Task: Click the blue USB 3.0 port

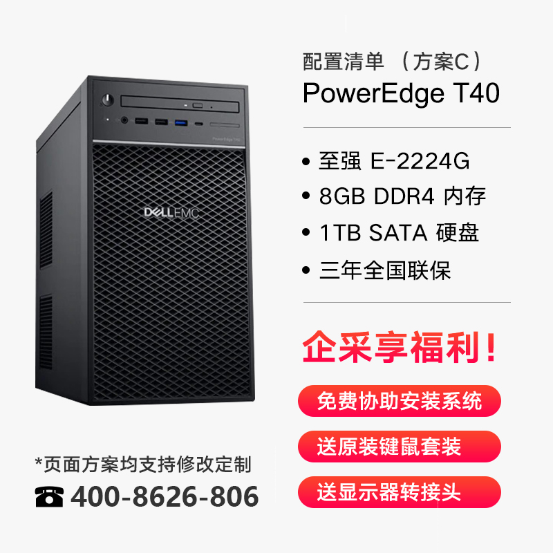Action: coord(181,123)
